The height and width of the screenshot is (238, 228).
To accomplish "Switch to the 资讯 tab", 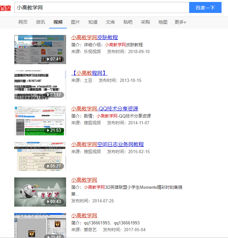I will [x=40, y=22].
